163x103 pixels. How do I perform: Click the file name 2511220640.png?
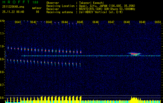[x=13, y=7]
